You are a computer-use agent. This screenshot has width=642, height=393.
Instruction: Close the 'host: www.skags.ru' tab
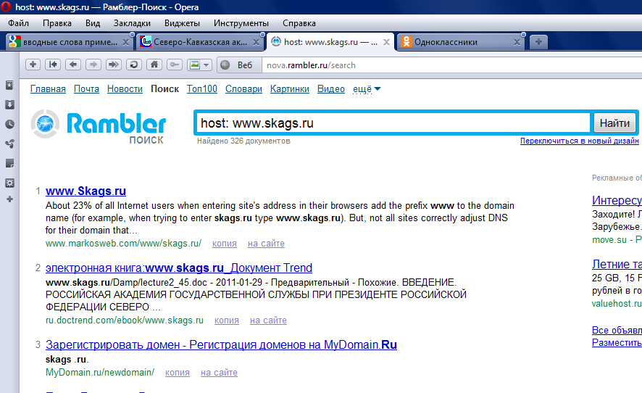386,42
